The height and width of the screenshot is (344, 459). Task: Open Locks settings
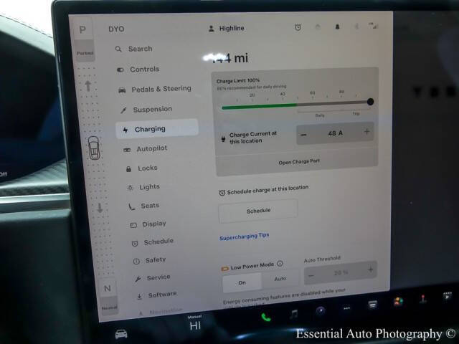tap(142, 168)
